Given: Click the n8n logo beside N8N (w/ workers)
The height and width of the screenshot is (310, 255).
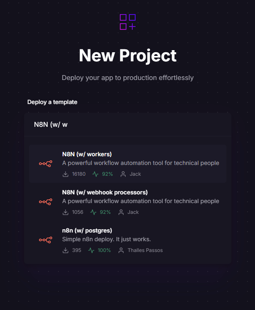Looking at the screenshot, I should [x=46, y=164].
